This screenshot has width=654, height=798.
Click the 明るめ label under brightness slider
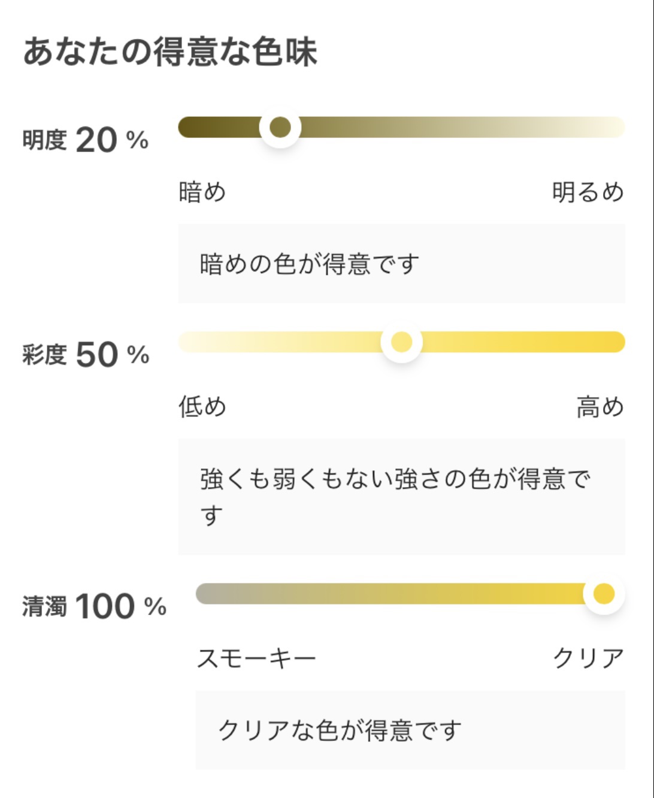588,192
